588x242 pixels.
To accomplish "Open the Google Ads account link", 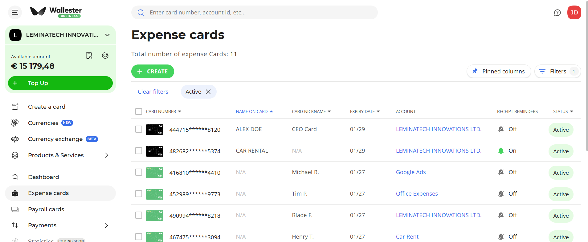I will 410,172.
